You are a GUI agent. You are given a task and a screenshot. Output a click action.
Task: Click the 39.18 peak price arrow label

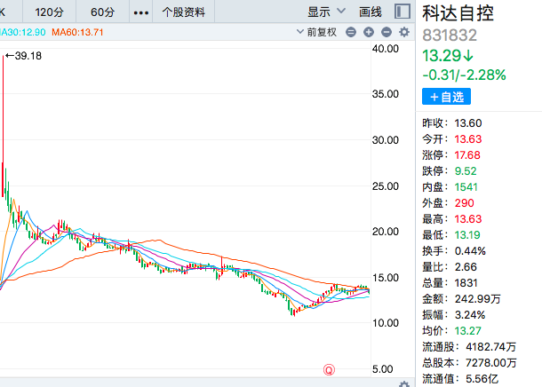24,56
